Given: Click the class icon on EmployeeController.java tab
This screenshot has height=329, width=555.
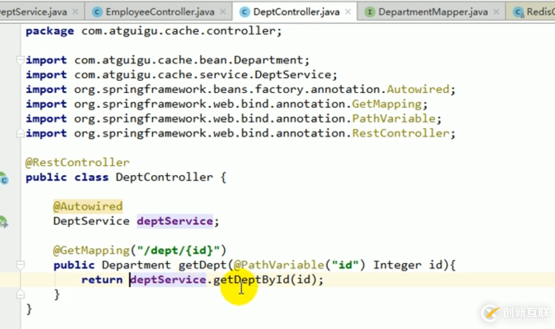Looking at the screenshot, I should (x=97, y=12).
